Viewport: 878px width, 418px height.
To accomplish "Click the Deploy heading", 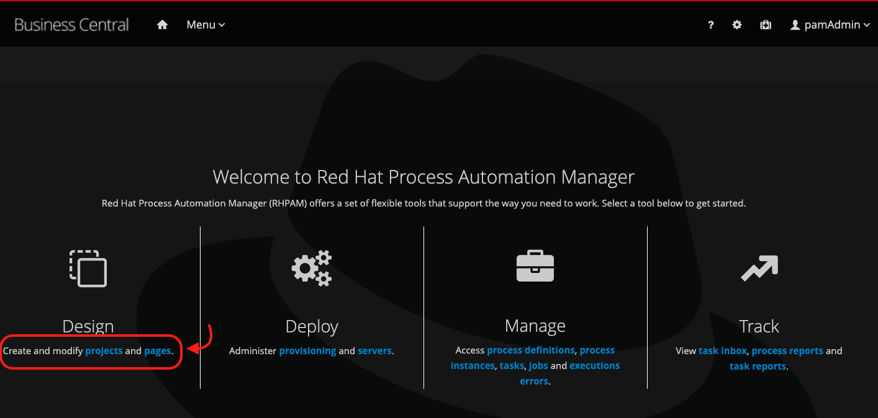I will (312, 326).
